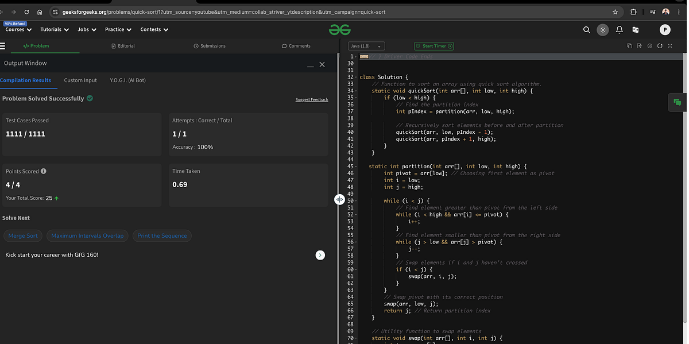
Task: Click the notifications bell icon
Action: click(619, 29)
